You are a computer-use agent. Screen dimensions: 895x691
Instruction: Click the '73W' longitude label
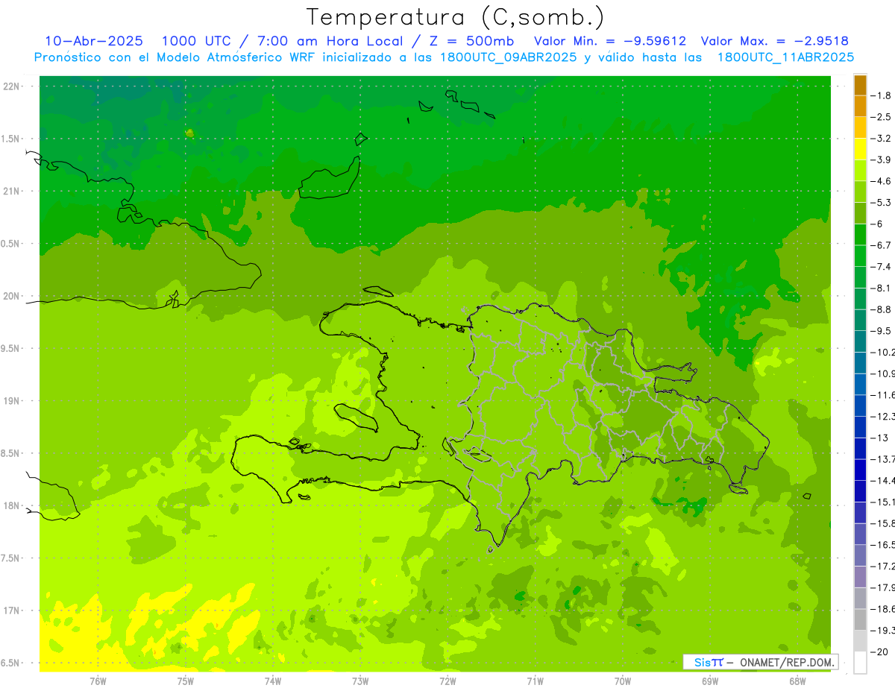[360, 681]
